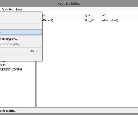Select the Print entry showing Ctrl+P
Image resolution: width=138 pixels, height=115 pixels.
[x=21, y=51]
